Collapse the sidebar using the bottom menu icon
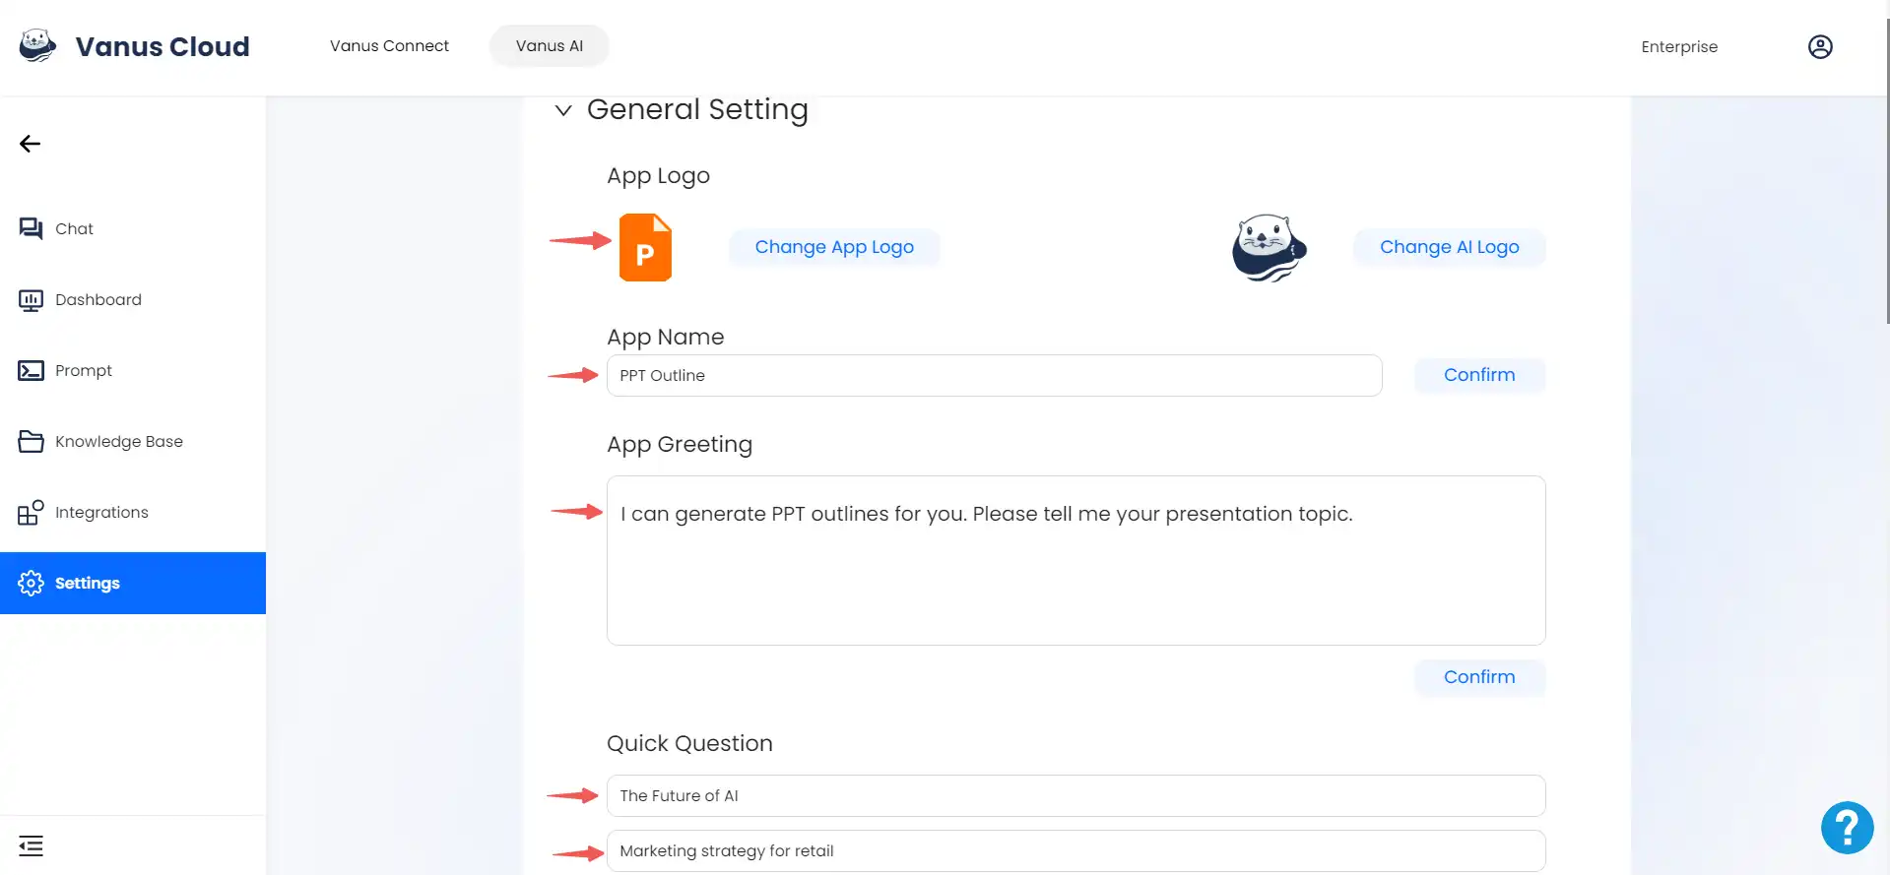The image size is (1890, 875). [x=31, y=845]
